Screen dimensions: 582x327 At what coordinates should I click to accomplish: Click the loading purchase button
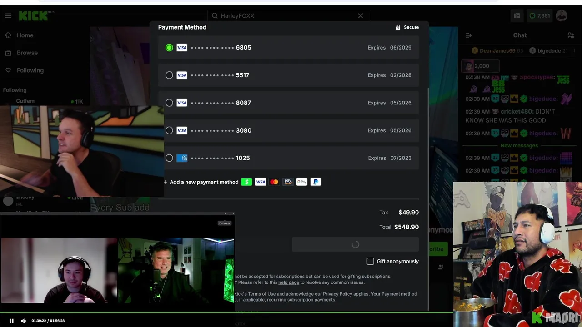click(x=355, y=244)
